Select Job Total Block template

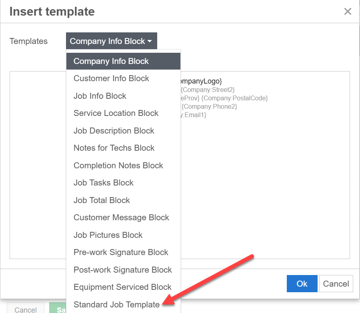click(102, 200)
